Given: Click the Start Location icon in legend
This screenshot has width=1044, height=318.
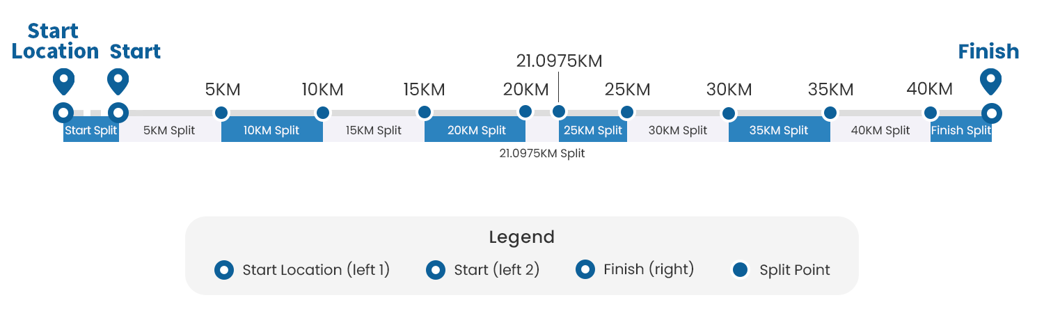Looking at the screenshot, I should click(x=224, y=270).
